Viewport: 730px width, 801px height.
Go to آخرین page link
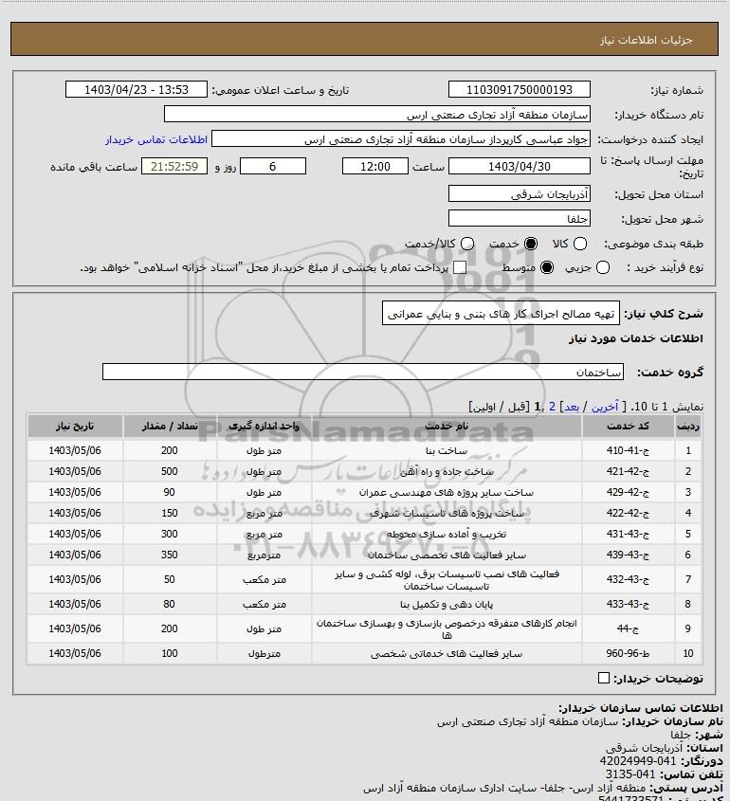(x=605, y=407)
